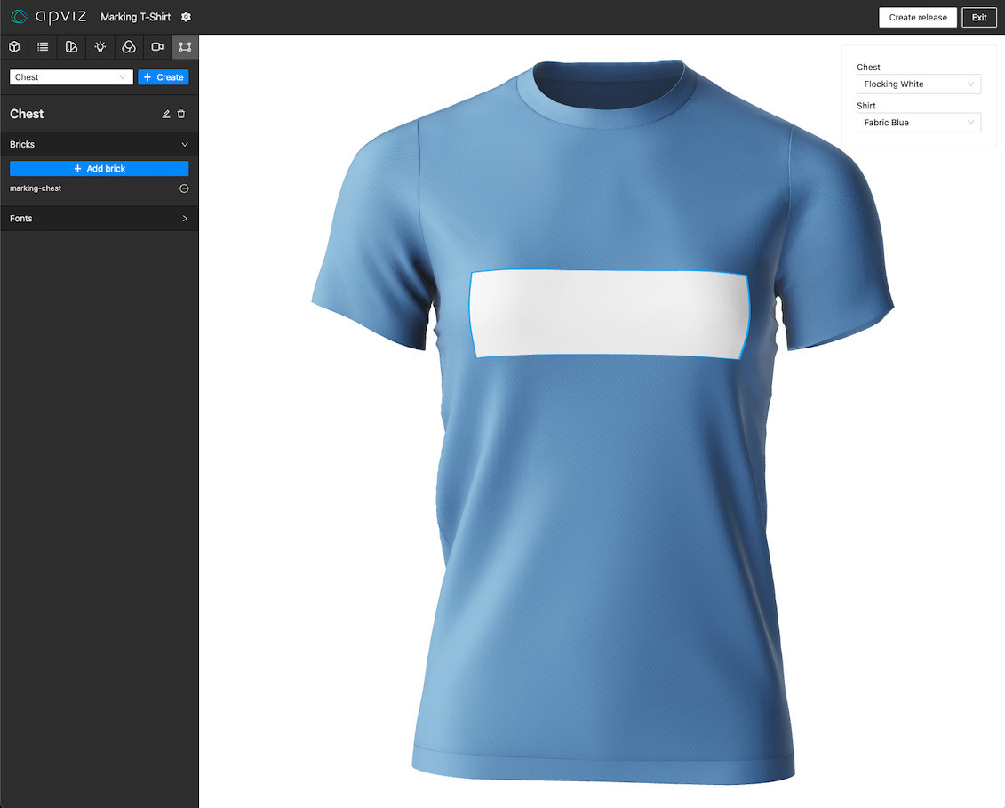Open the lighting bulb tab

100,47
